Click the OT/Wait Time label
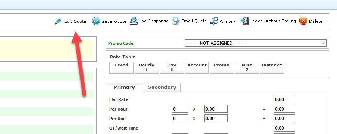The image size is (337, 134). (124, 128)
